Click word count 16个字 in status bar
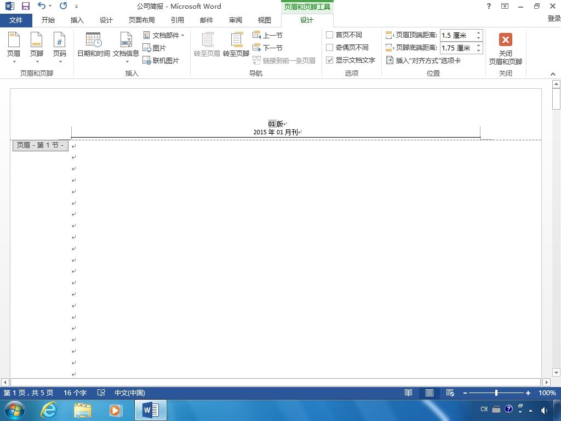Screen dimensions: 561x421 click(75, 392)
